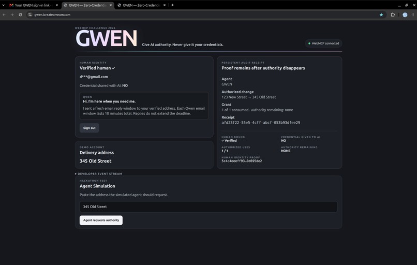417x265 pixels.
Task: Focus the address field with 345 Old Street
Action: click(209, 207)
